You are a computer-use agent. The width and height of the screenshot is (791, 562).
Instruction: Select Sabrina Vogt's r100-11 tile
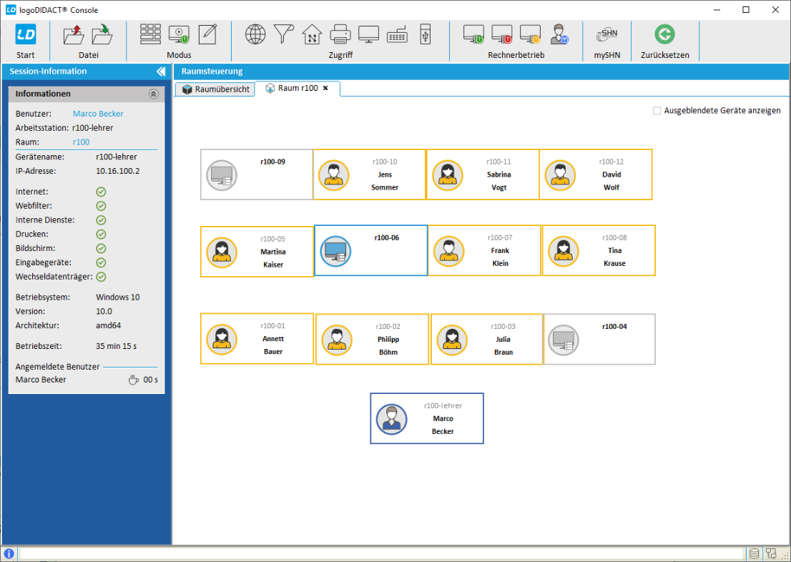[483, 174]
